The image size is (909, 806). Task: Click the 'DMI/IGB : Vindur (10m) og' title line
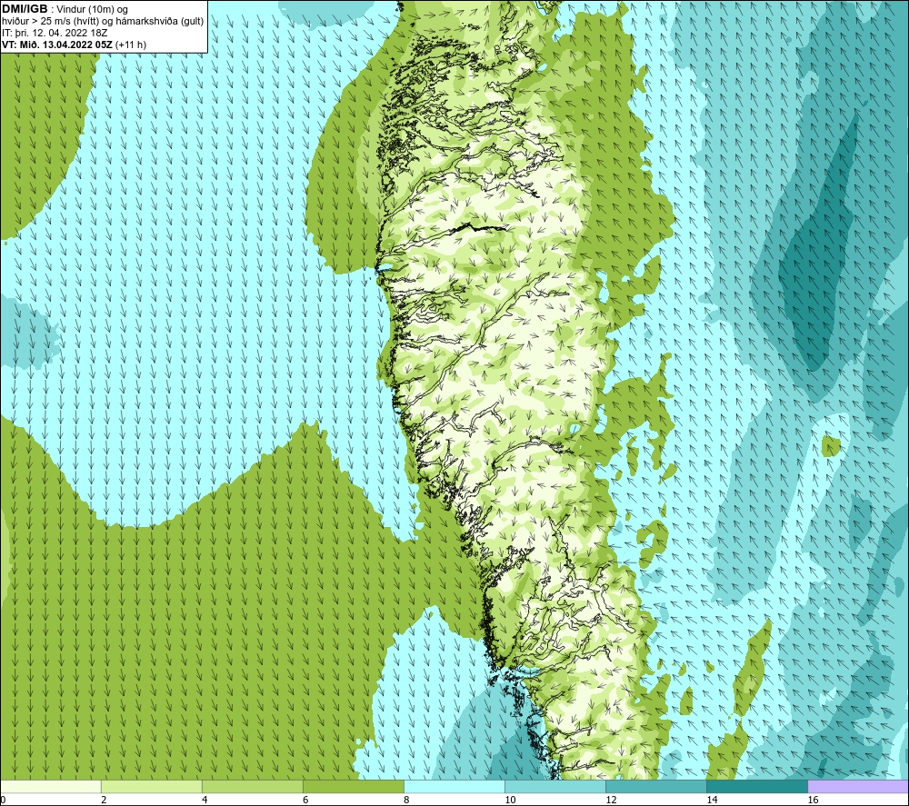[x=65, y=9]
